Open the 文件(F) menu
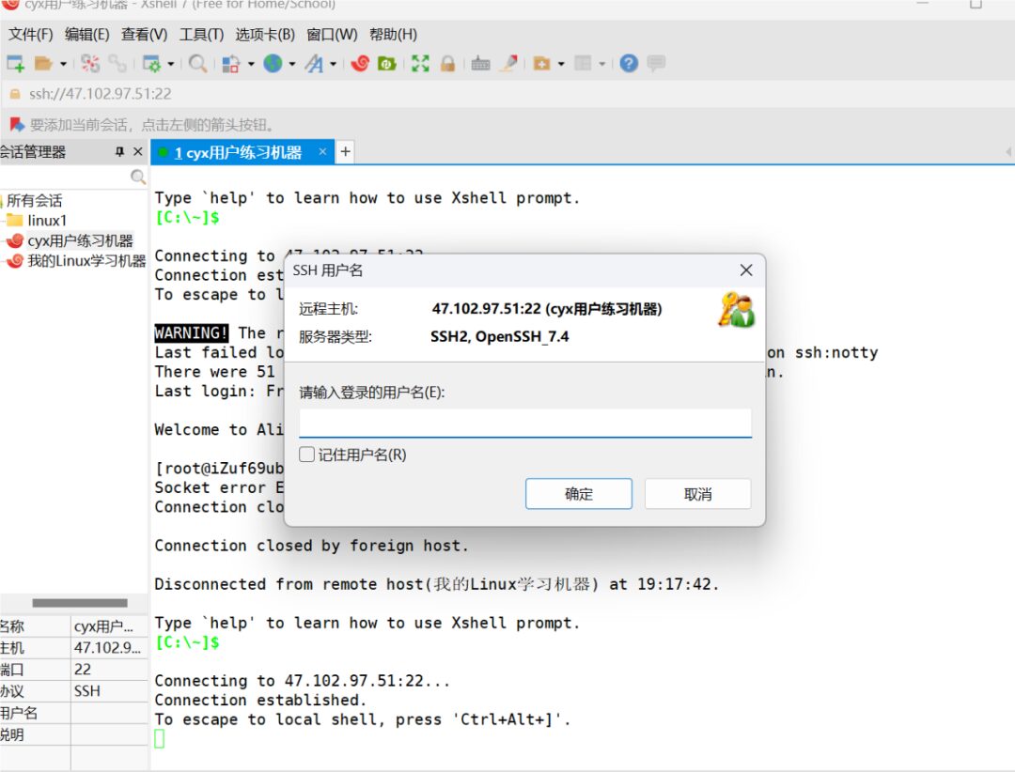The image size is (1015, 772). coord(30,35)
